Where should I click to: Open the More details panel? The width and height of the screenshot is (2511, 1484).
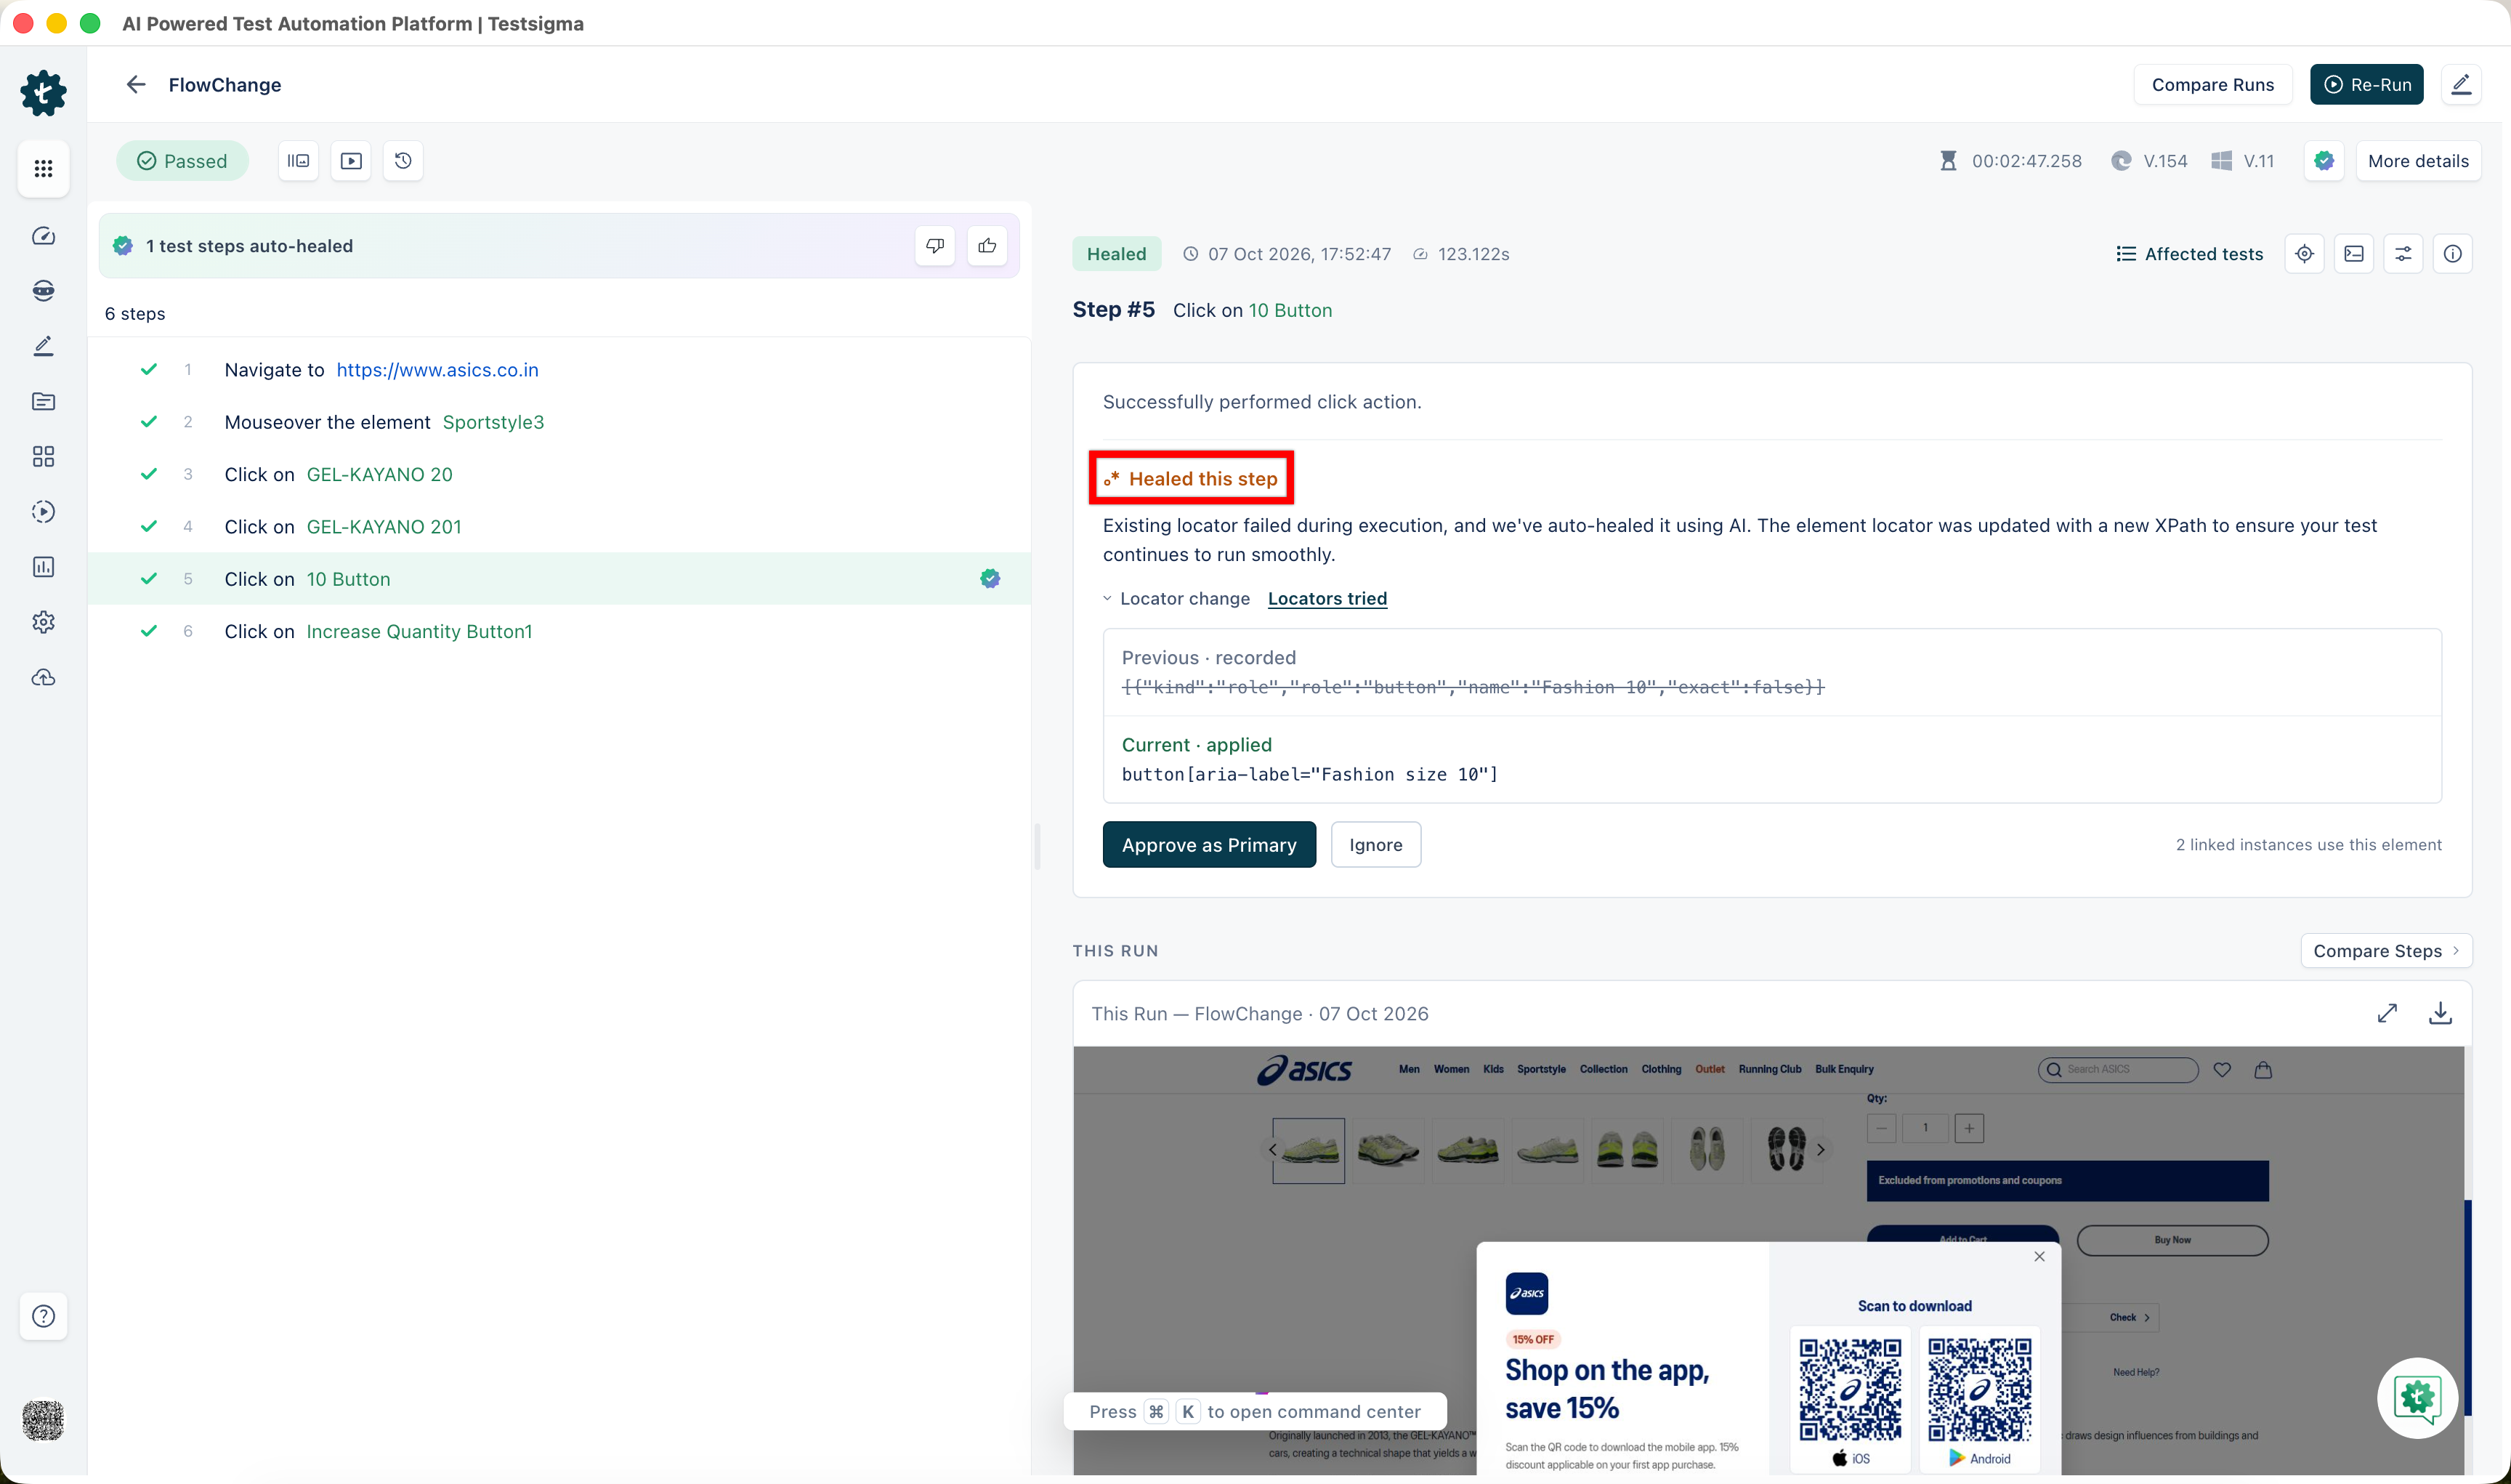pos(2418,161)
